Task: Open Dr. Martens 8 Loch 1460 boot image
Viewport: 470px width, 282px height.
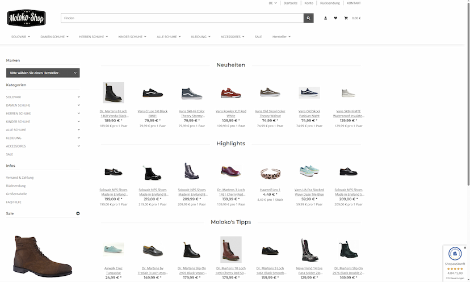Action: [114, 92]
